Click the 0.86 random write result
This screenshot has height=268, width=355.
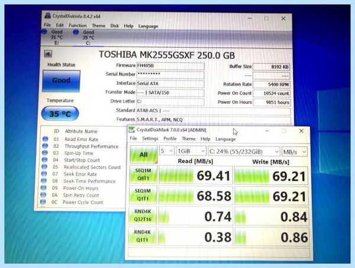pos(272,237)
